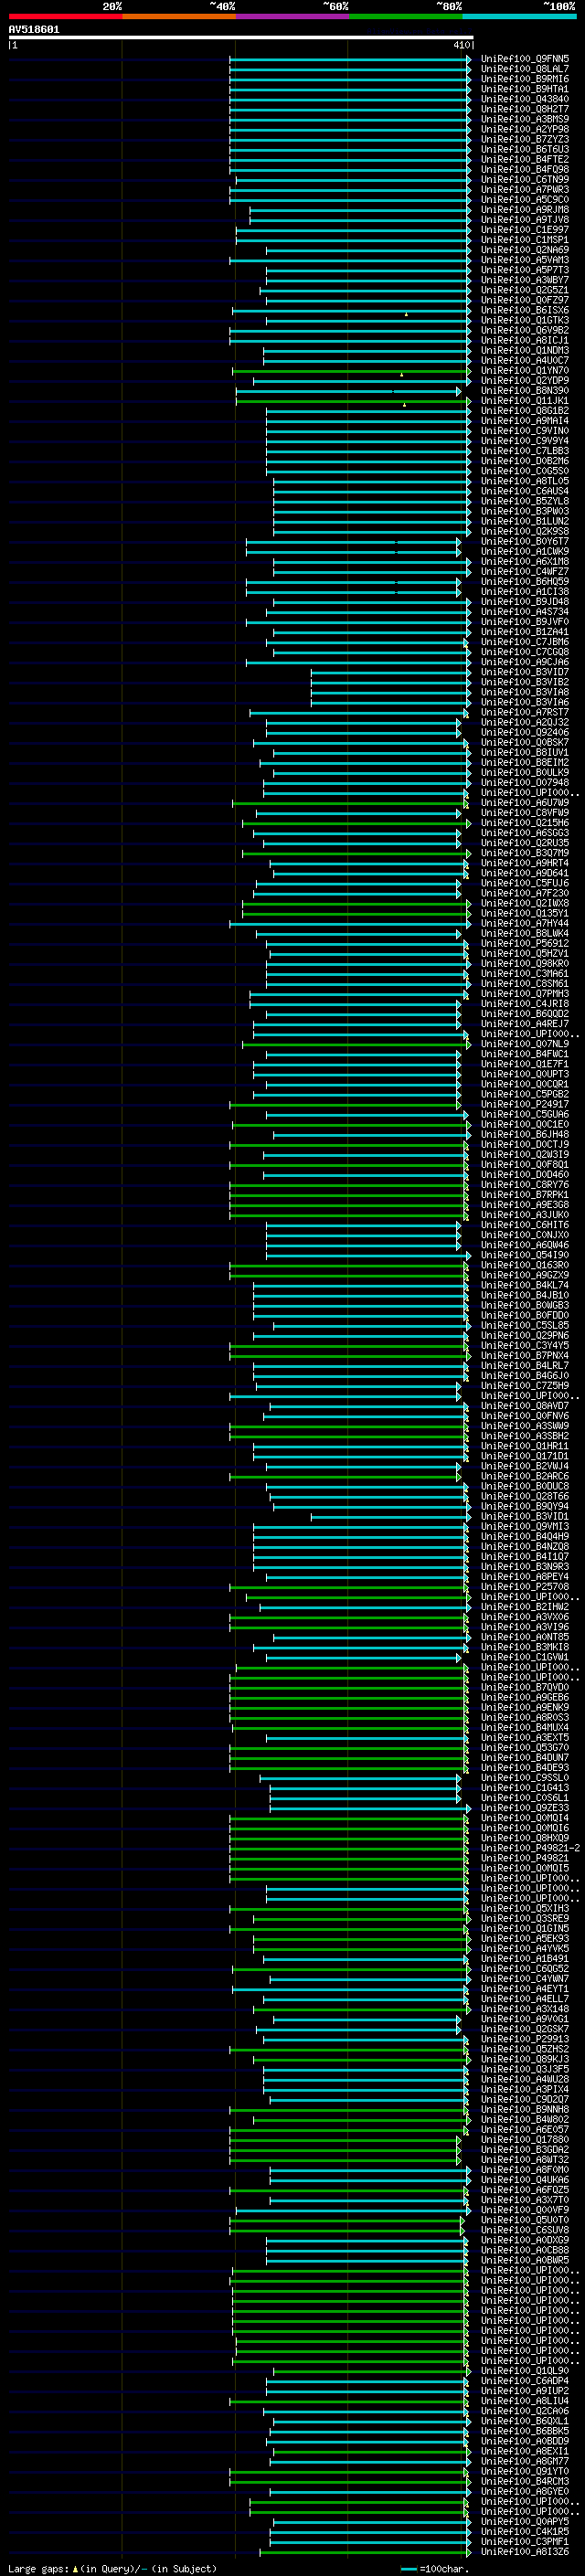Select the UniRef100_C6HIT6 label
Image resolution: width=585 pixels, height=2576 pixels.
pyautogui.click(x=525, y=1225)
